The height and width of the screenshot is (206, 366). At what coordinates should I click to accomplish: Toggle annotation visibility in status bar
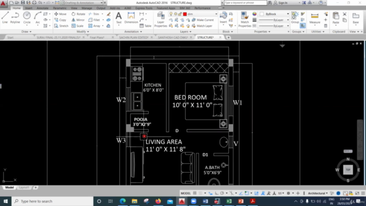coord(263,193)
